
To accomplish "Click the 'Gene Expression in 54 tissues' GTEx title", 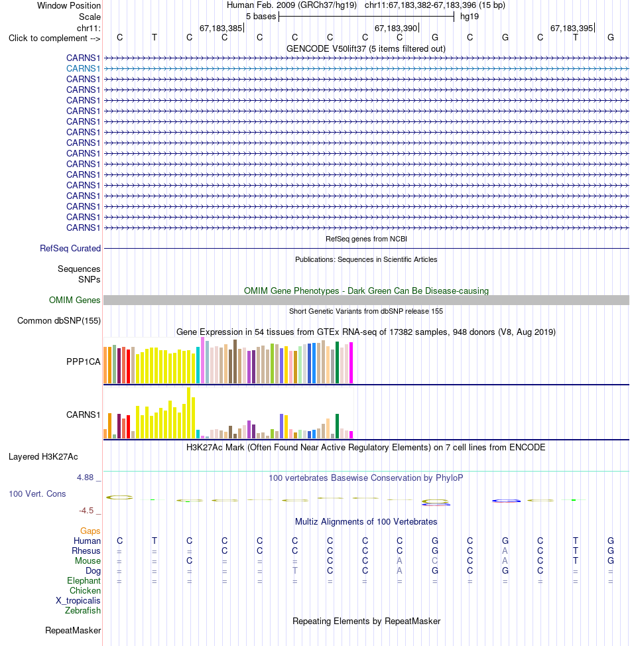I will point(366,332).
